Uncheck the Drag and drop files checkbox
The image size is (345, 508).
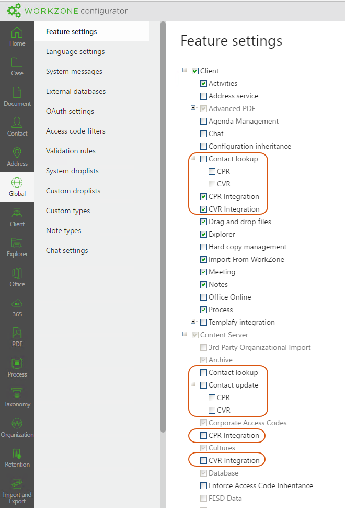[203, 222]
